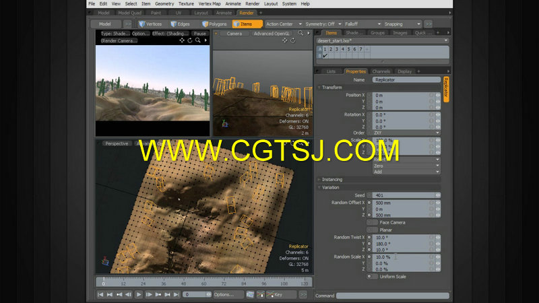This screenshot has width=539, height=303.
Task: Jump to last frame in transport
Action: 177,294
